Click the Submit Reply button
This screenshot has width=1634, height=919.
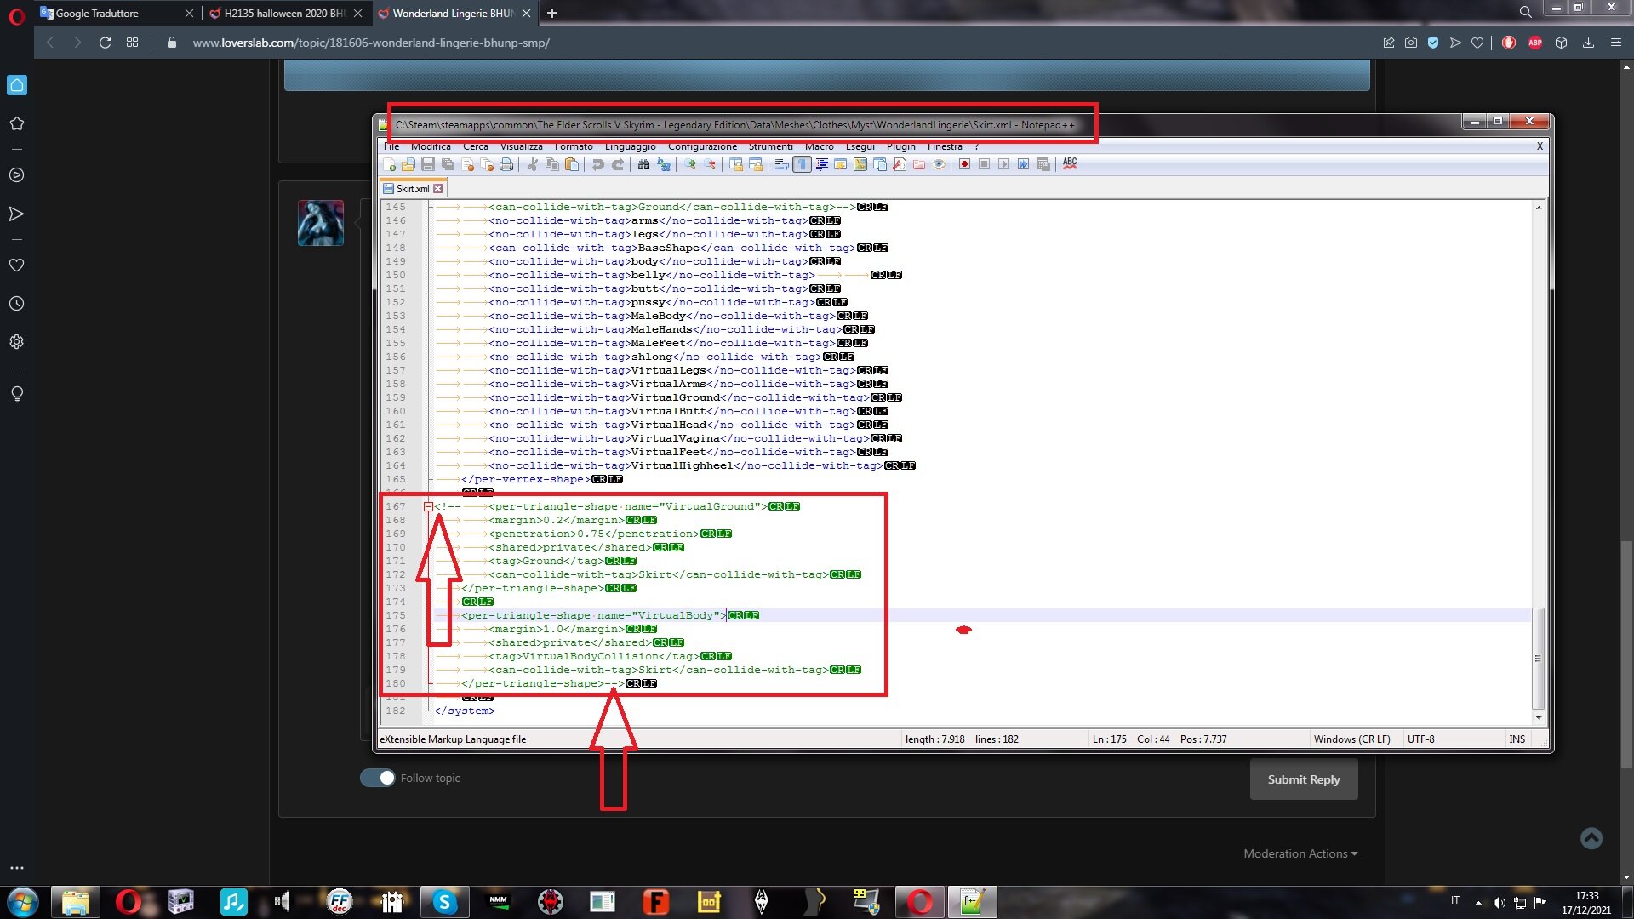pyautogui.click(x=1303, y=779)
